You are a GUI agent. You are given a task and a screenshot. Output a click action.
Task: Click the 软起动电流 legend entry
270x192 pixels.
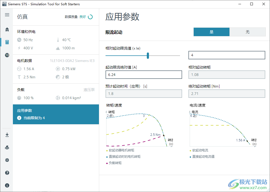point(199,150)
